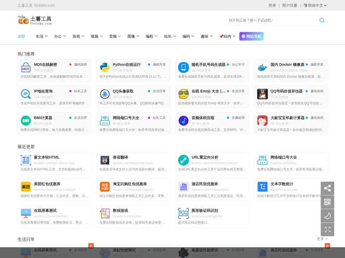
Task: Click the IP地址查询 magnifier icon
Action: pos(26,94)
